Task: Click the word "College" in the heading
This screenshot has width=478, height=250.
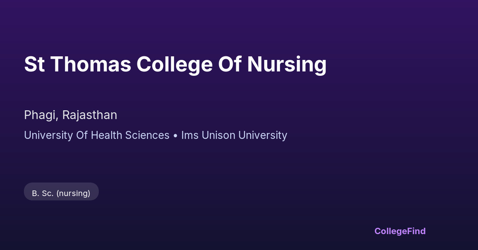Action: coord(174,65)
